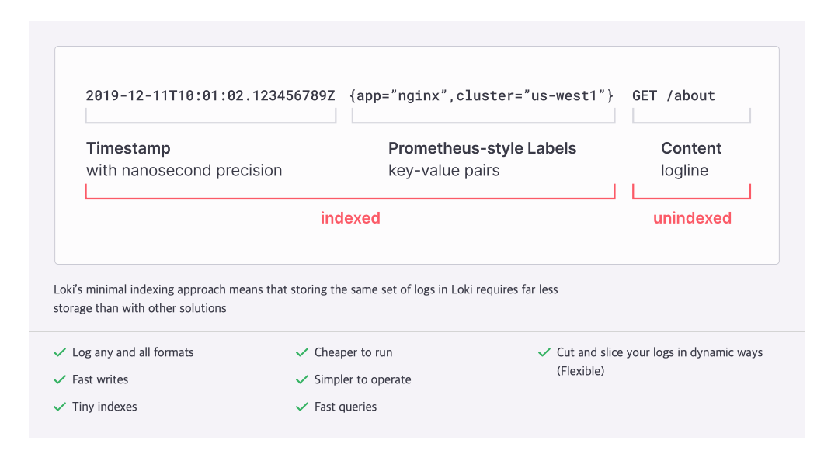Click the checkmark beside Simpler to operate
Viewport: 831px width, 454px height.
(301, 379)
